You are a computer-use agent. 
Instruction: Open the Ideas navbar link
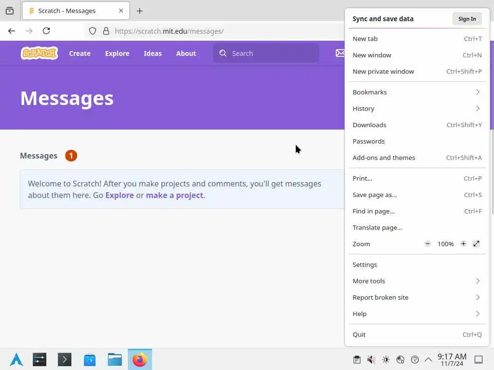coord(152,53)
